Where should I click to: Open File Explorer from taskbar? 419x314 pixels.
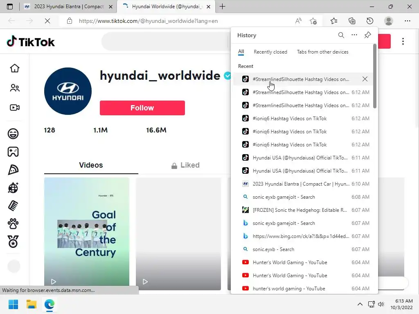point(31,304)
